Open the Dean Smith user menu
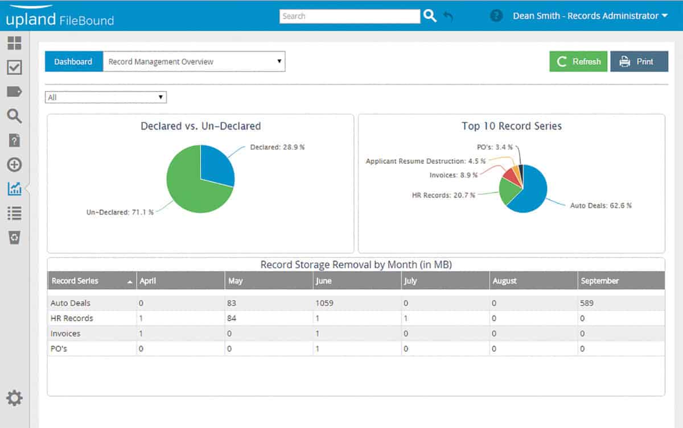 click(x=590, y=16)
